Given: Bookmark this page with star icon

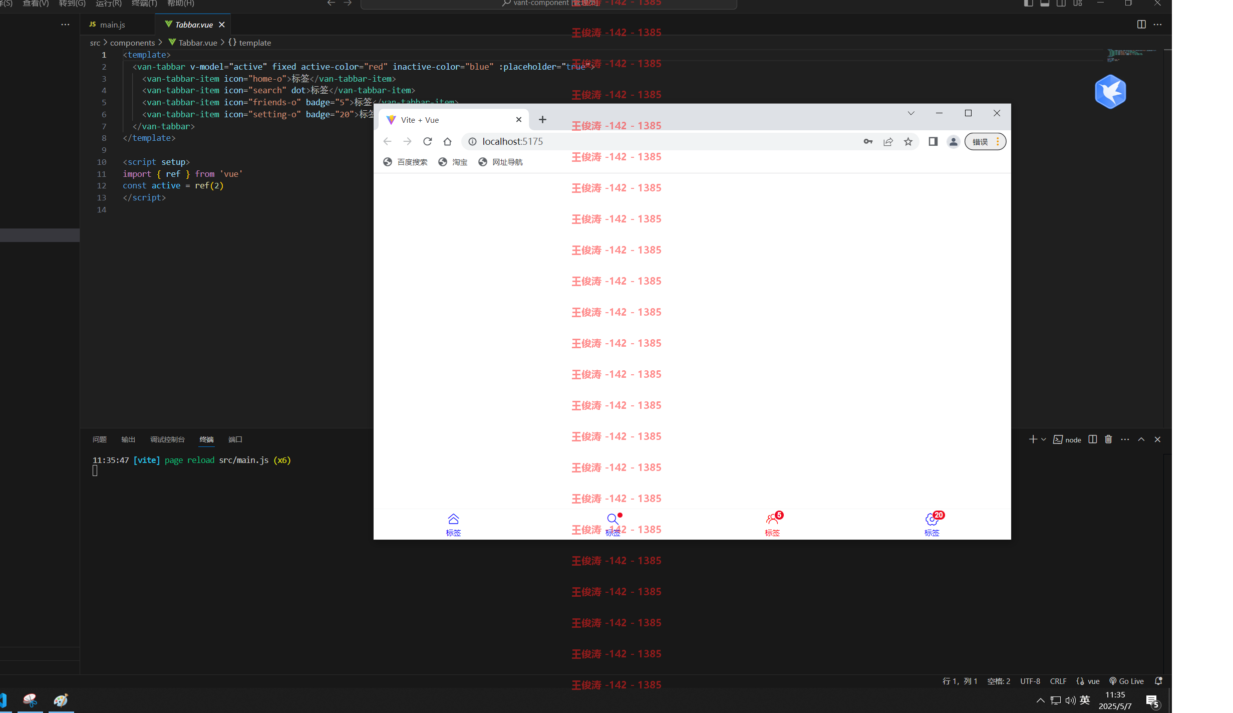Looking at the screenshot, I should [908, 142].
